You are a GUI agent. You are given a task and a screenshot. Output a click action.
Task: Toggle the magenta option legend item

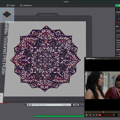click(117, 54)
